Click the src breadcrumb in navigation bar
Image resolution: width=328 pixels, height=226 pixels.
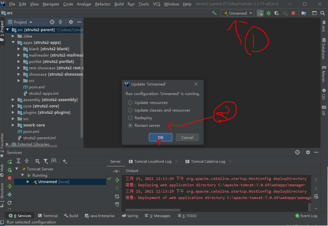(7, 13)
